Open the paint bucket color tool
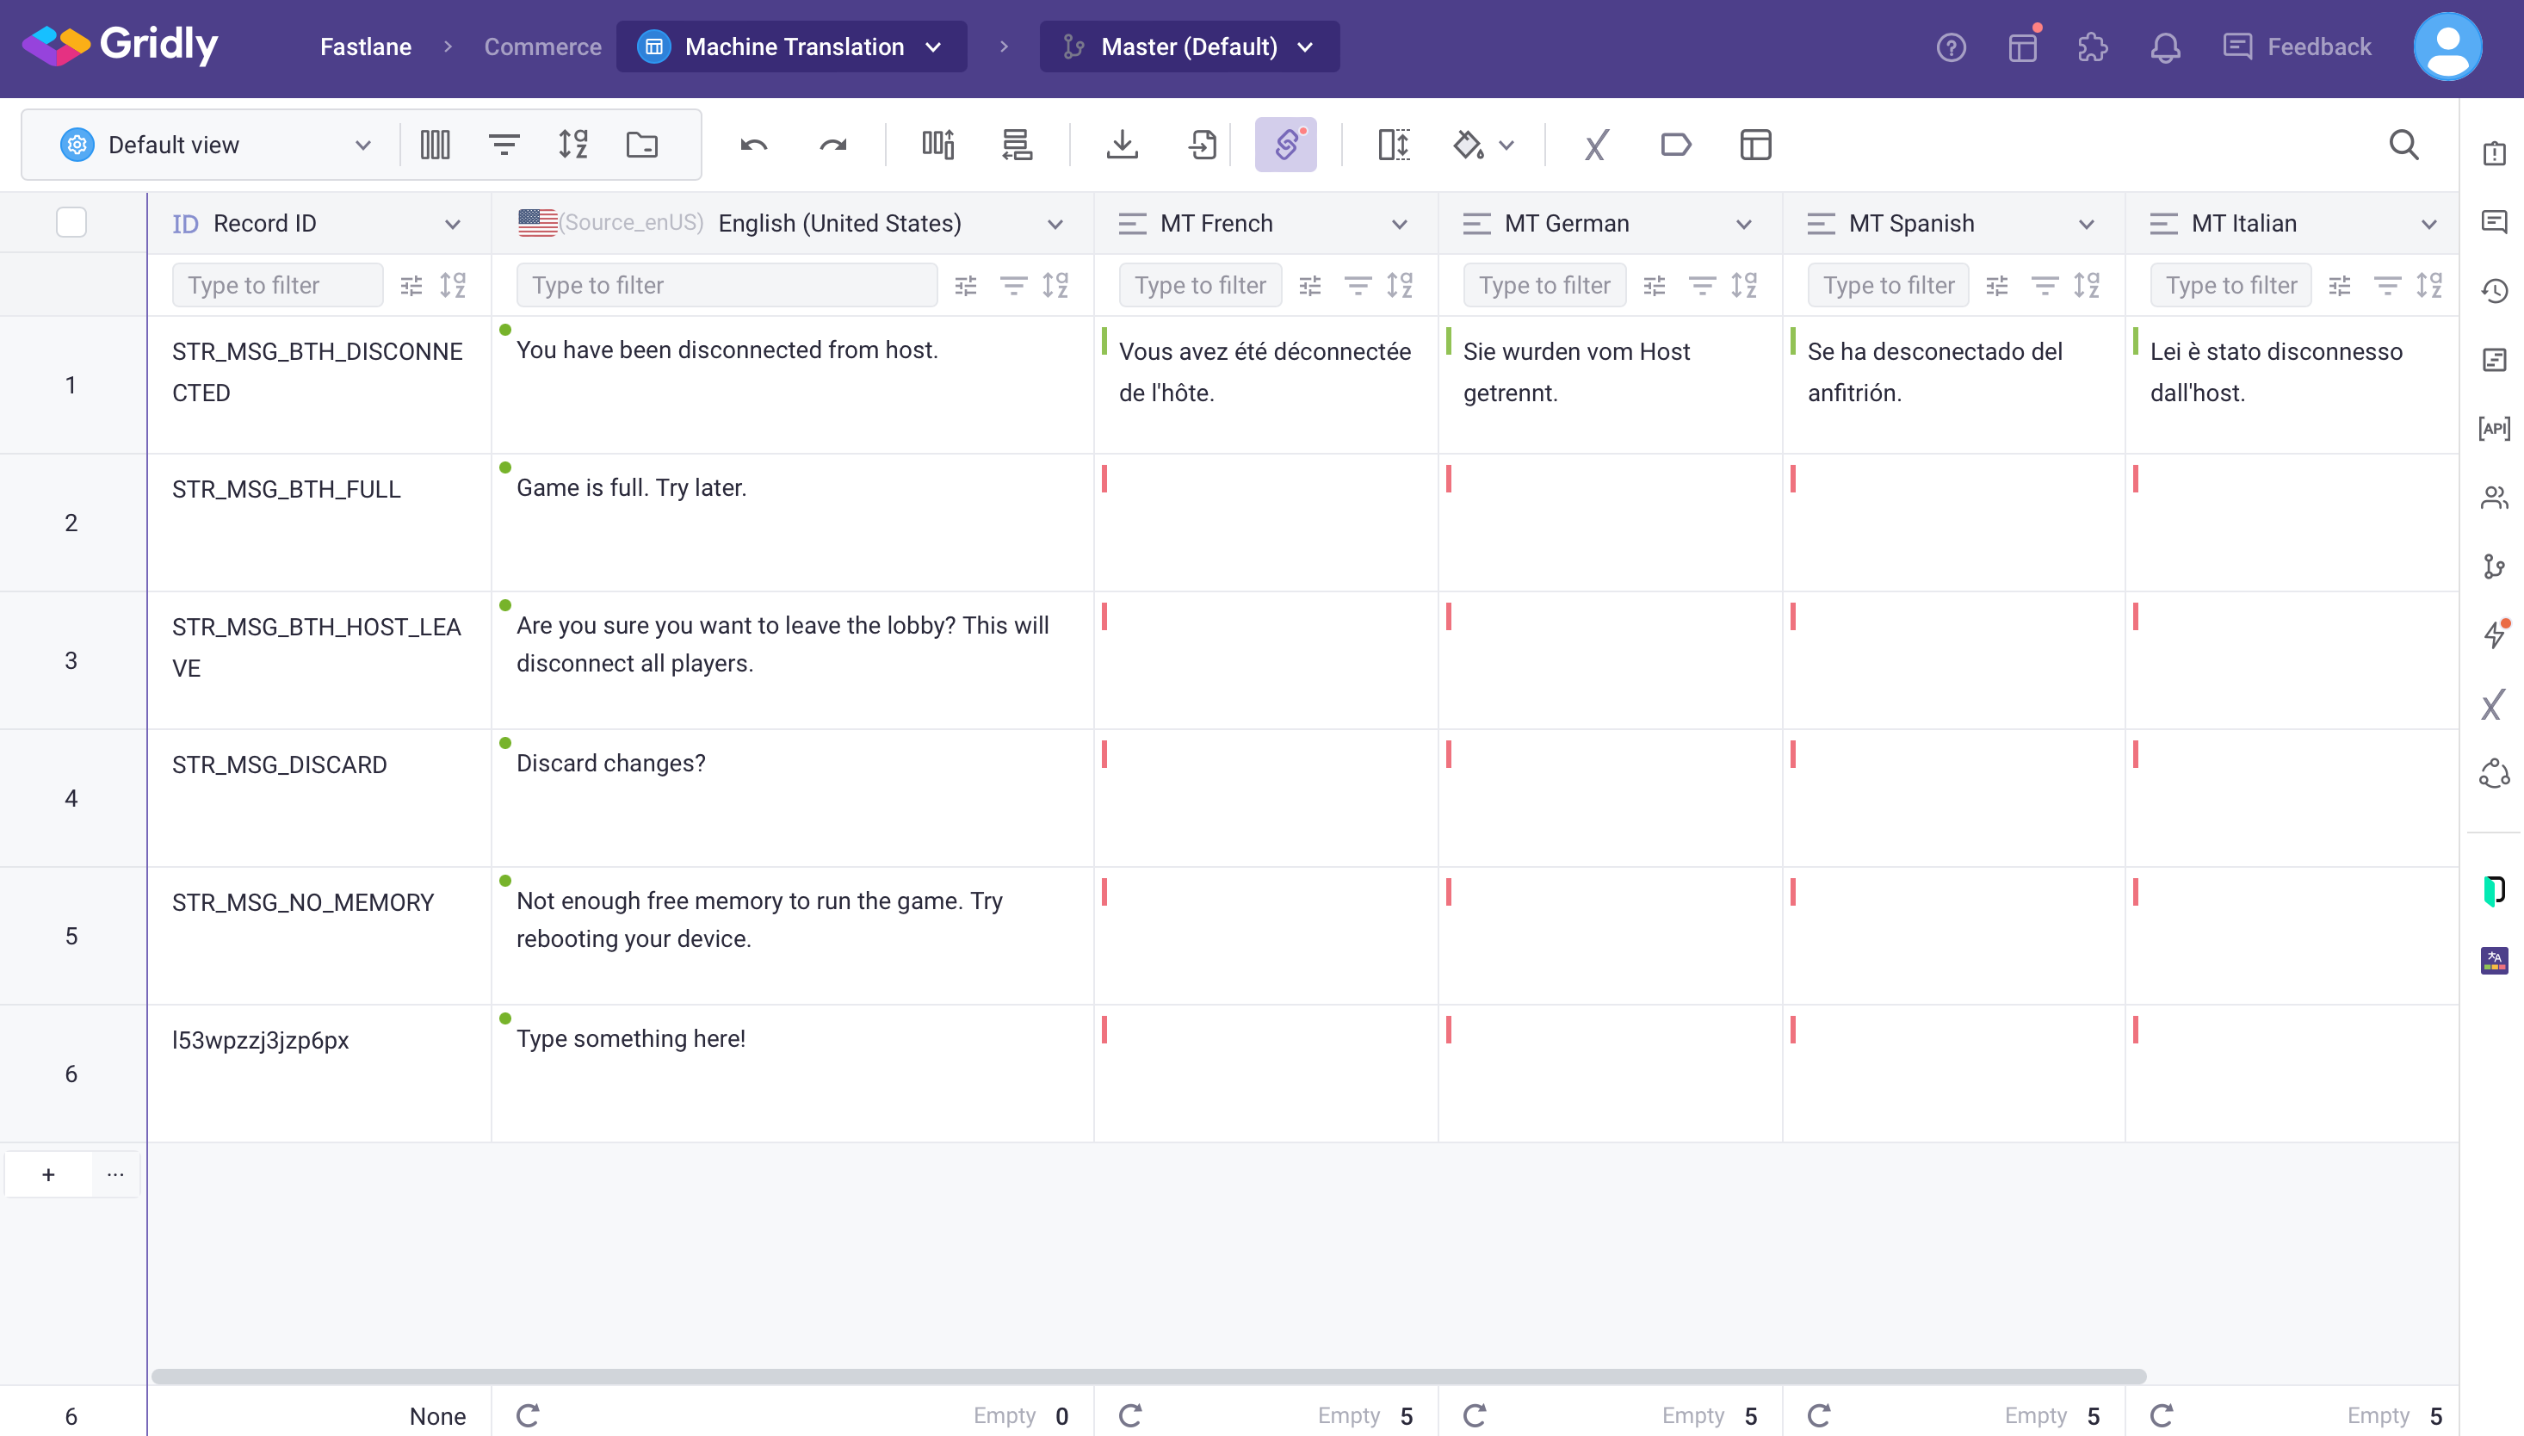The width and height of the screenshot is (2524, 1436). (x=1469, y=145)
